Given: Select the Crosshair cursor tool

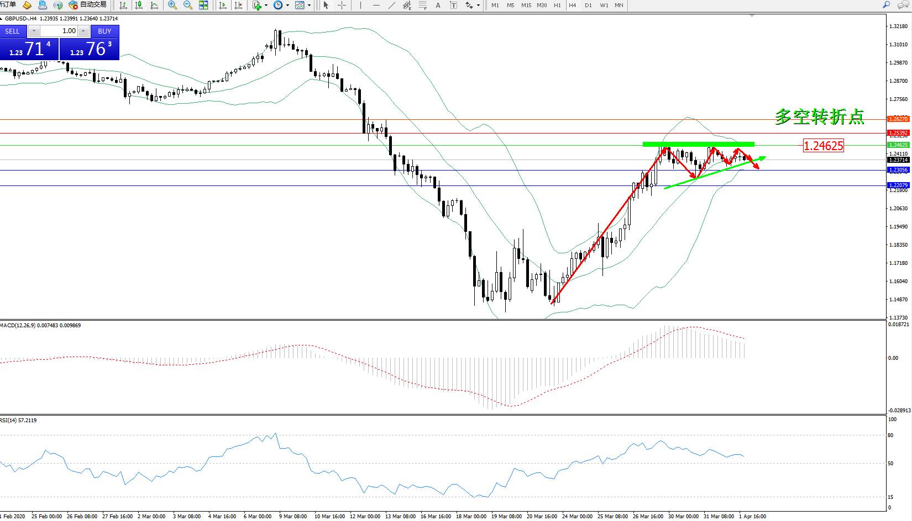Looking at the screenshot, I should (342, 5).
